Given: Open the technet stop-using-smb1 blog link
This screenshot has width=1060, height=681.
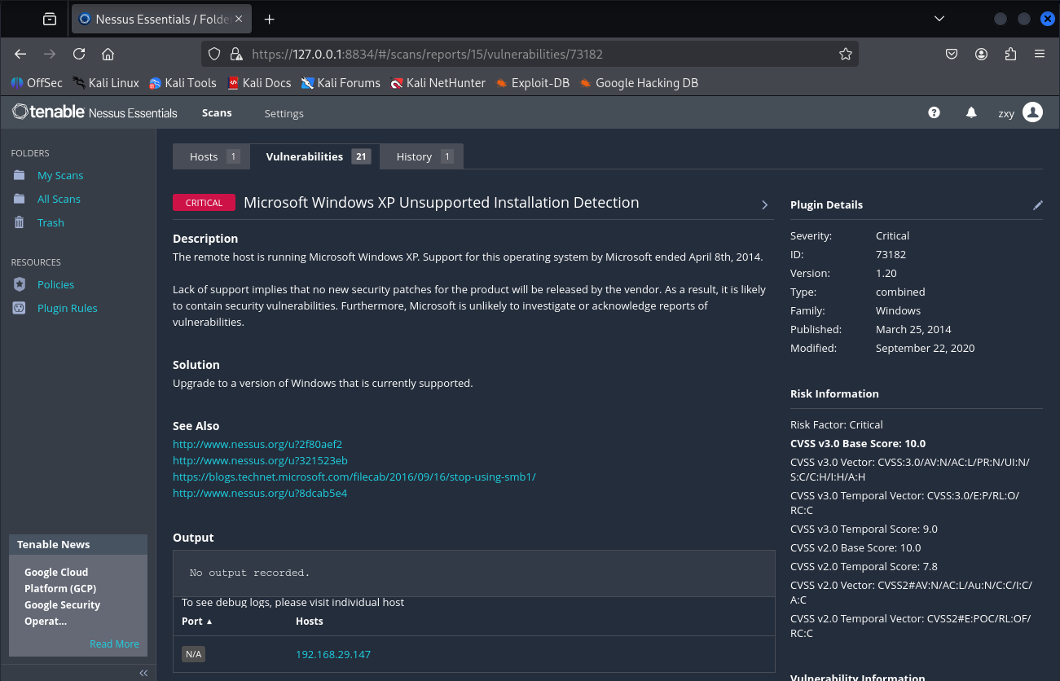Looking at the screenshot, I should tap(354, 477).
